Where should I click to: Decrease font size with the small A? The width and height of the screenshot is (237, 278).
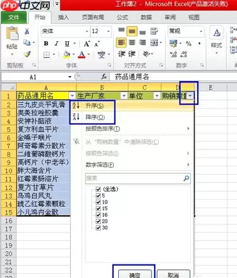(97, 44)
